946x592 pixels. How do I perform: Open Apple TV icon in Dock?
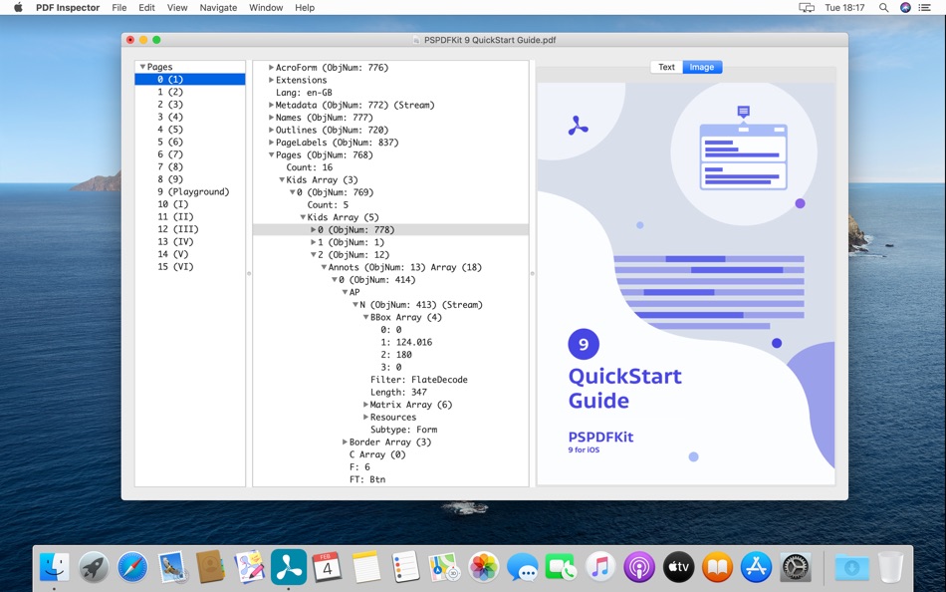click(678, 567)
